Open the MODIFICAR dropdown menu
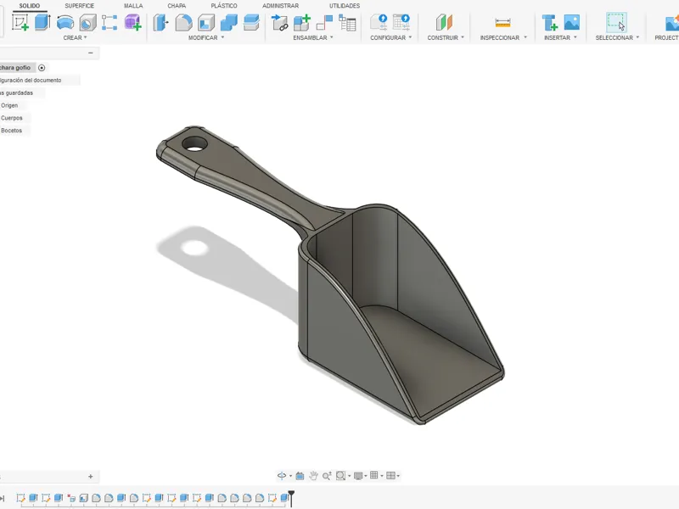This screenshot has width=679, height=509. pyautogui.click(x=206, y=37)
